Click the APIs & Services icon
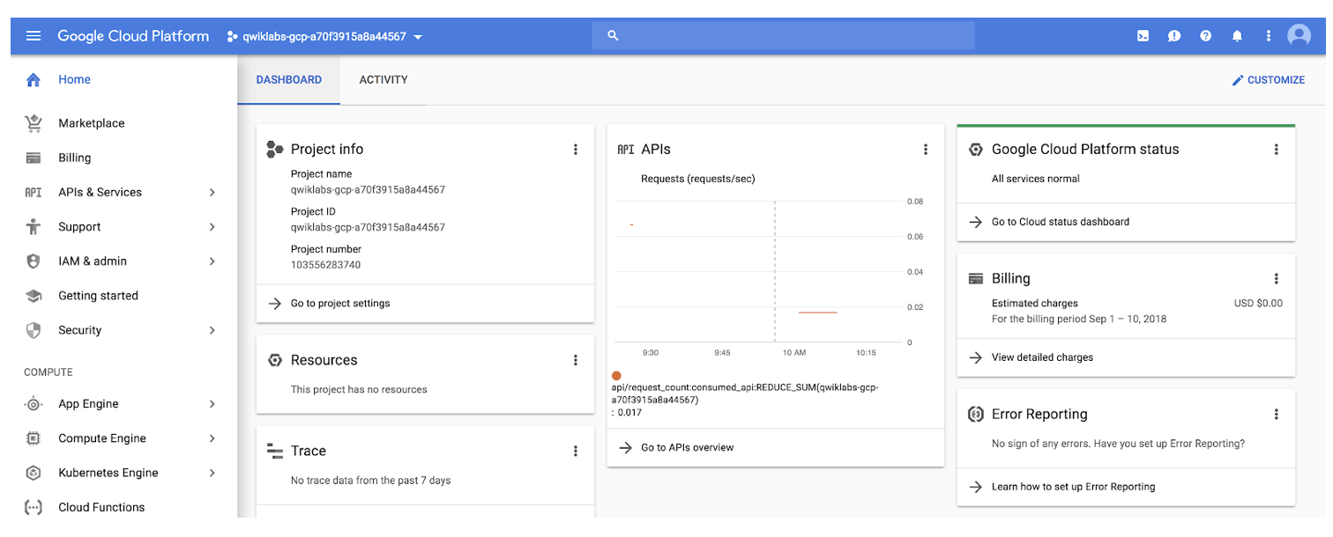Viewport: 1333px width, 537px height. [x=34, y=193]
